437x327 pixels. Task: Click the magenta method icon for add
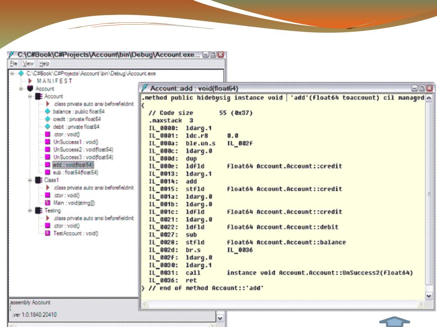[48, 165]
